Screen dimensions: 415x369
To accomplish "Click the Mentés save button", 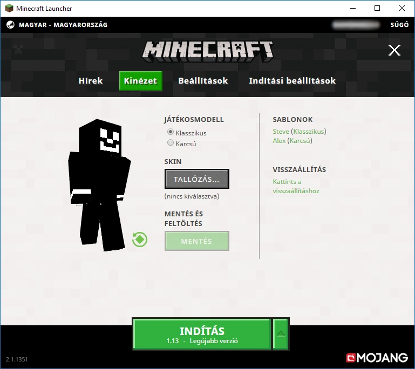I will 196,241.
